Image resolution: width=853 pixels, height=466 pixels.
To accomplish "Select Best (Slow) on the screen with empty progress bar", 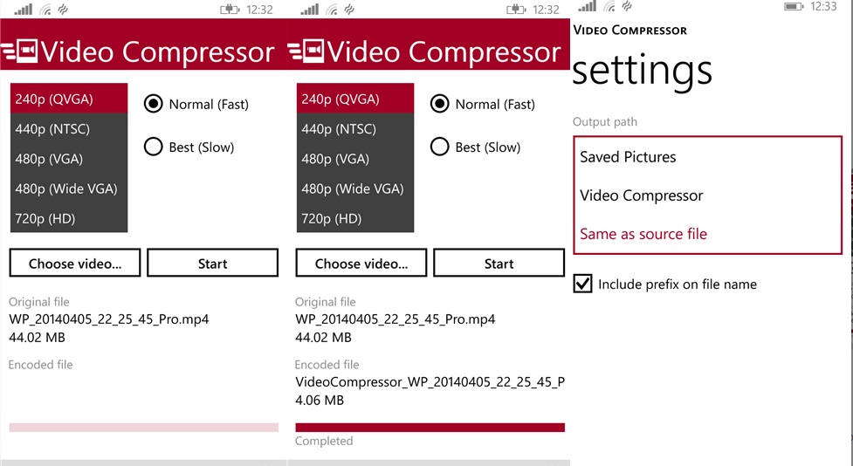I will (154, 147).
